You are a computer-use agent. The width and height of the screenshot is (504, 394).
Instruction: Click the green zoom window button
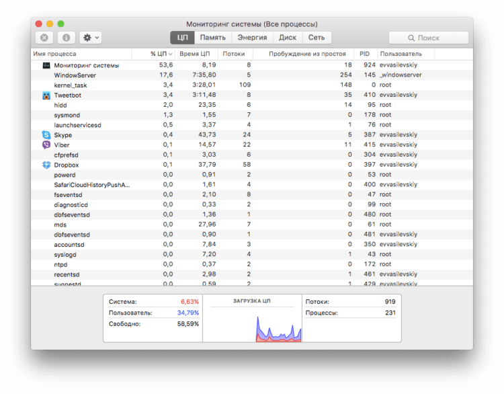pos(60,24)
